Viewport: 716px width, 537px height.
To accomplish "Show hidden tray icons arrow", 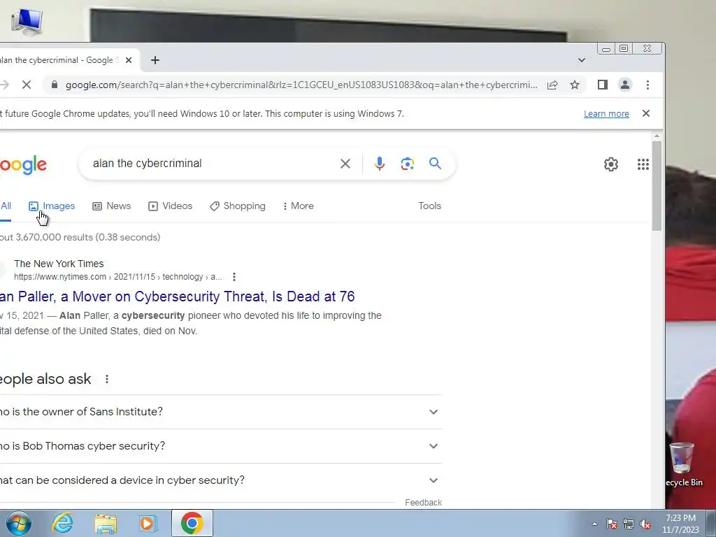I will [x=594, y=524].
